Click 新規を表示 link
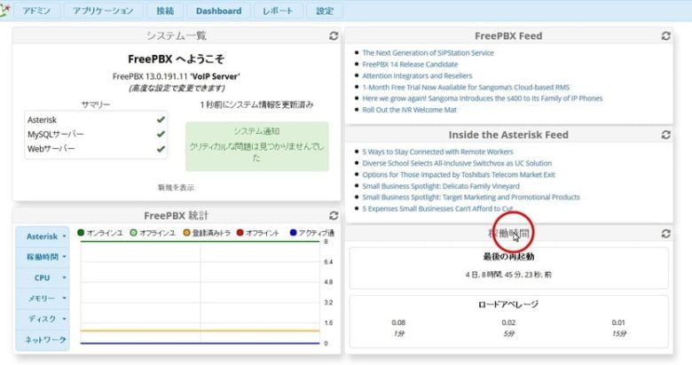Screen dimensions: 692x365 (176, 187)
